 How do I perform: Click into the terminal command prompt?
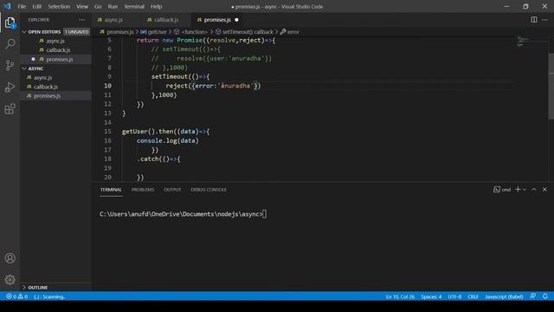pos(183,214)
